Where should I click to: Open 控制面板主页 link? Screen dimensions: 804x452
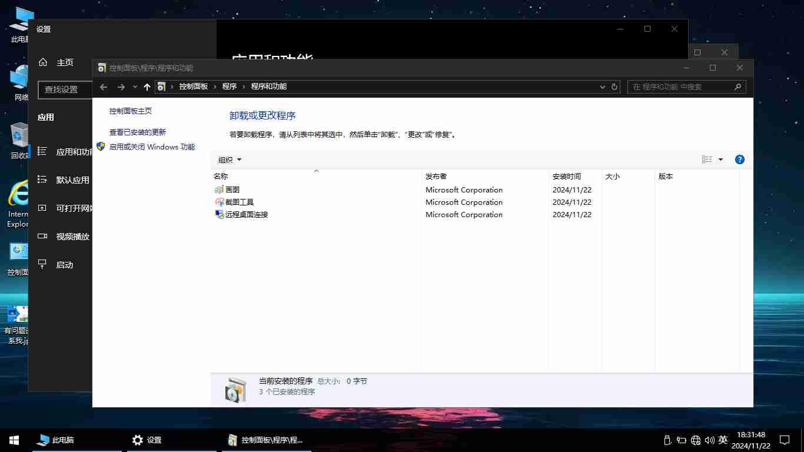click(130, 111)
